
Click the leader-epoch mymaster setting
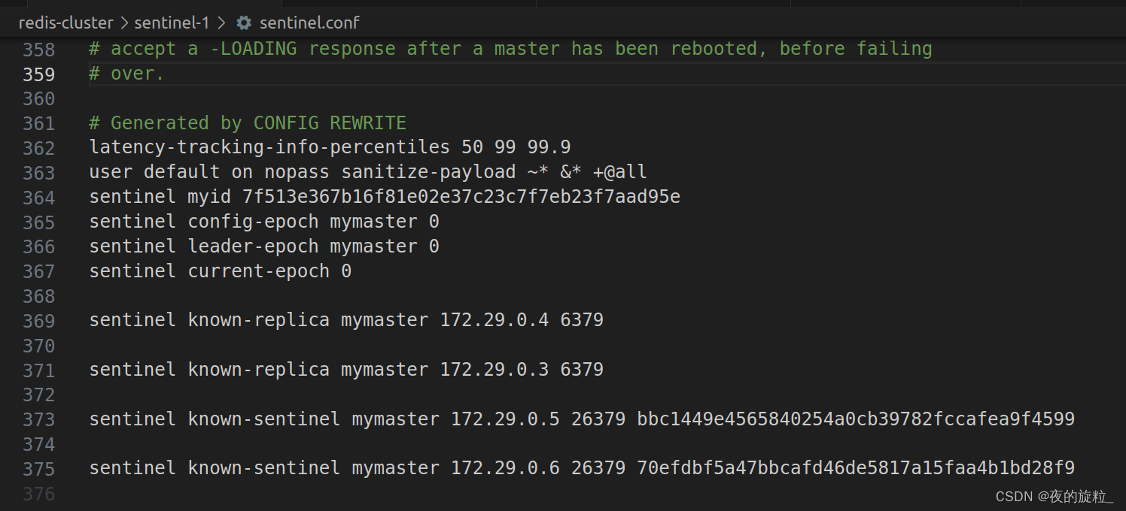tap(263, 246)
